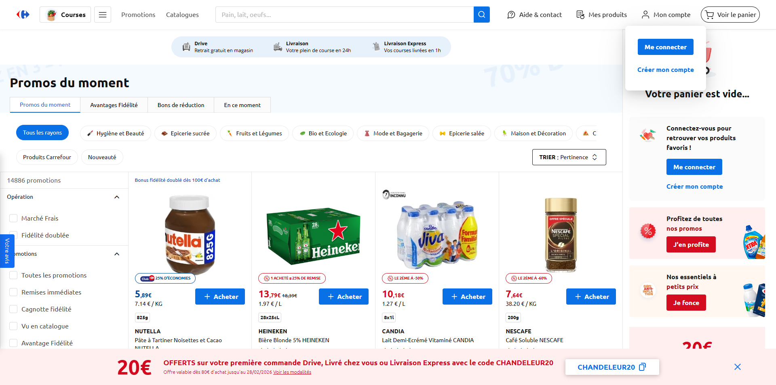Image resolution: width=776 pixels, height=385 pixels.
Task: Click the Livraison Express icon
Action: coord(376,47)
